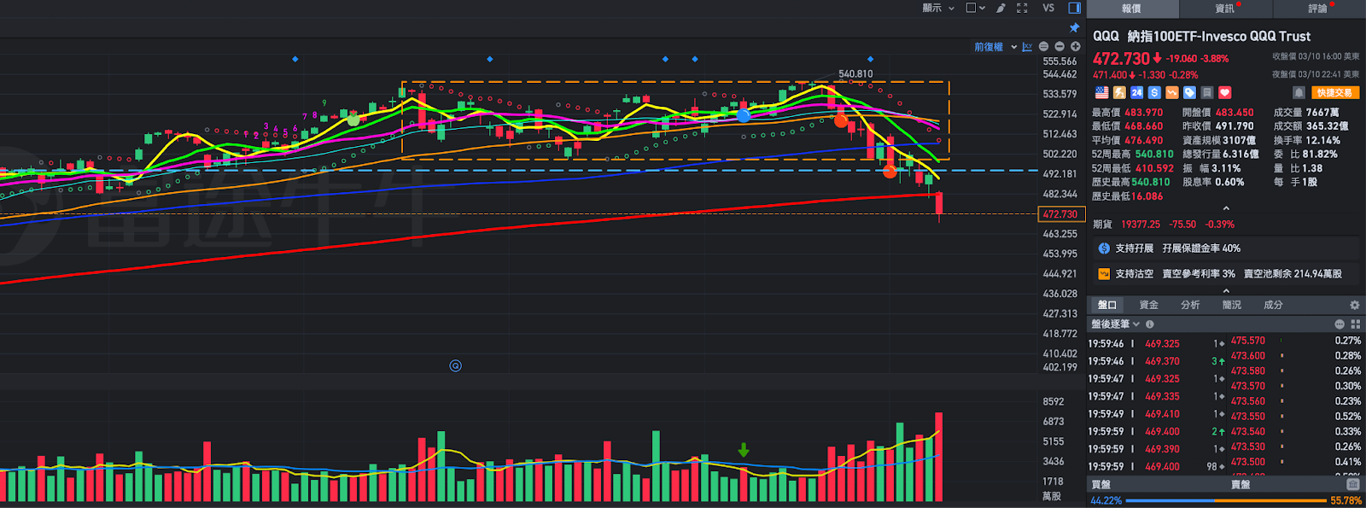Enter fullscreen chart mode
The width and height of the screenshot is (1366, 508).
coord(1022,8)
